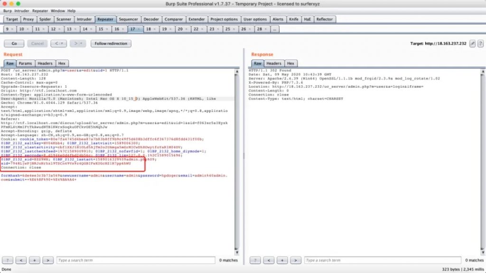Viewport: 486px width, 273px height.
Task: Open HaE extension tab
Action: point(307,19)
